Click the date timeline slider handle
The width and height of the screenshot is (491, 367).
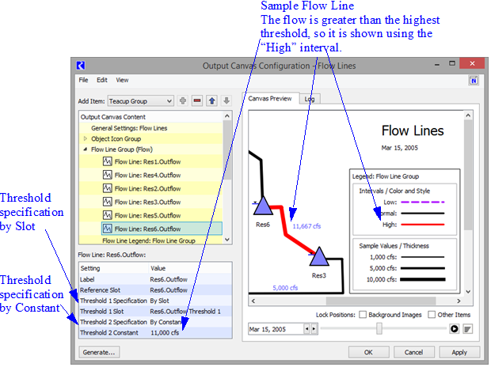381,328
